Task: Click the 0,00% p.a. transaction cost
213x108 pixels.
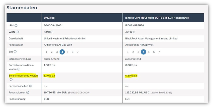Action: point(131,65)
